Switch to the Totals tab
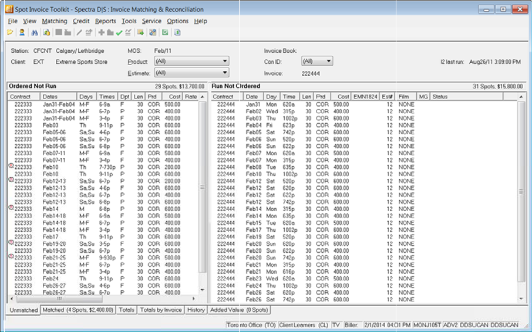The image size is (532, 332). 127,310
